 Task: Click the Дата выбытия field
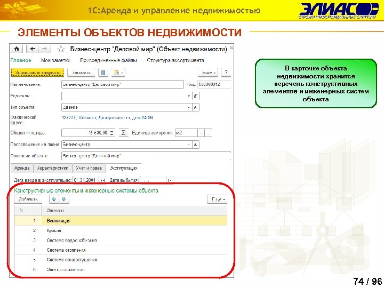click(153, 180)
